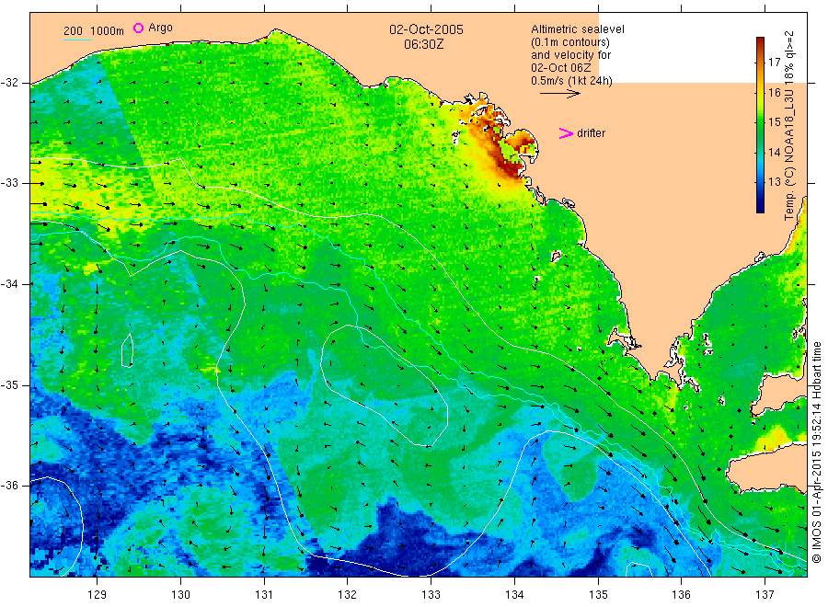Viewport: 828px width, 607px height.
Task: Click the magenta Argo circle marker
Action: pos(138,28)
